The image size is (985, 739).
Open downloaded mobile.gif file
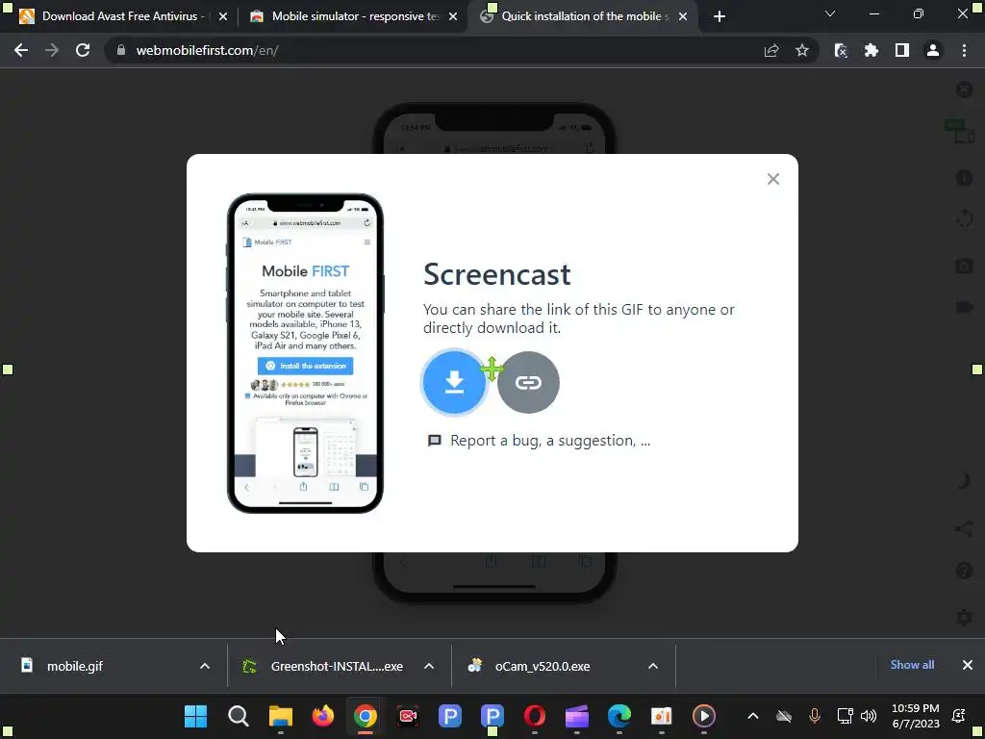(74, 666)
